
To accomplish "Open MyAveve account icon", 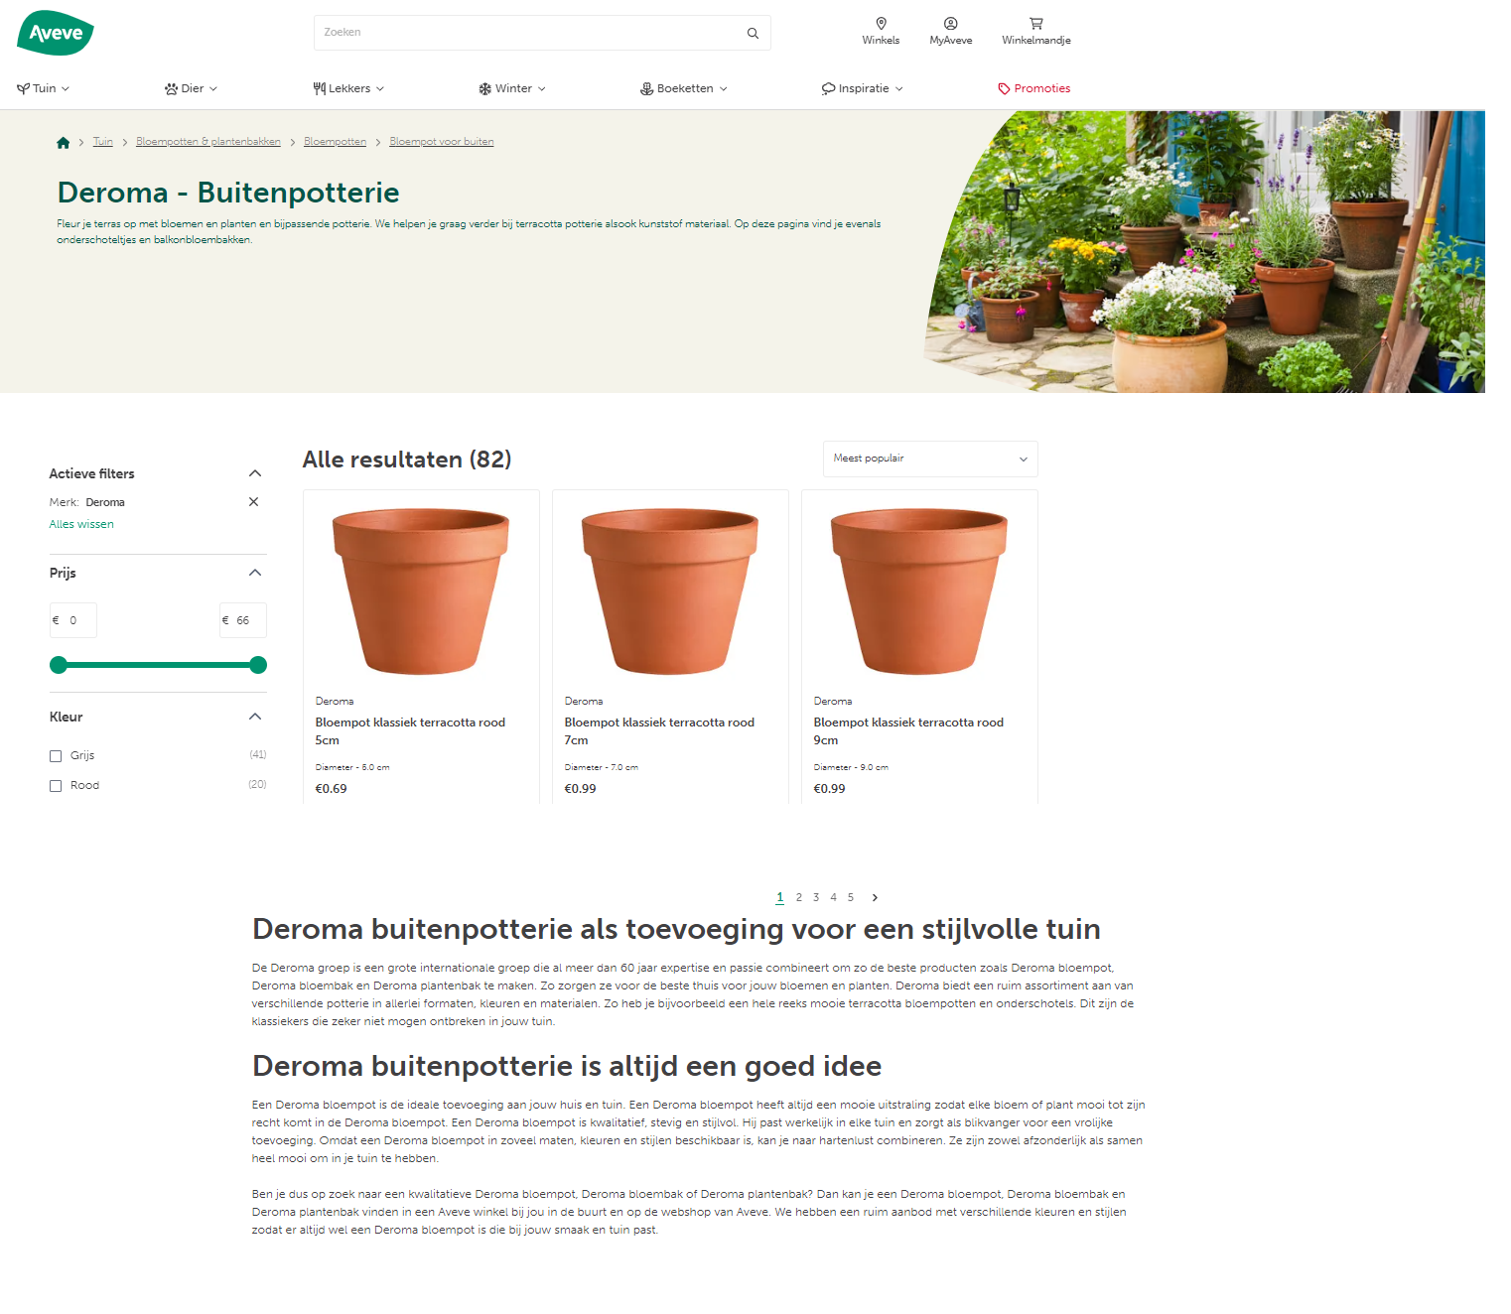I will click(x=950, y=24).
